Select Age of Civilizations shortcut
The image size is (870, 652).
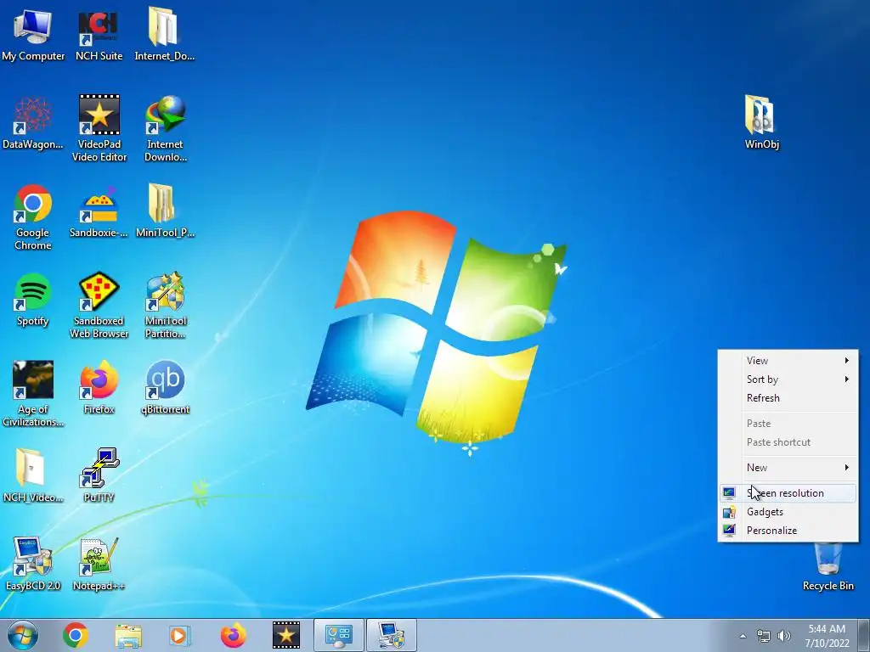pyautogui.click(x=33, y=394)
